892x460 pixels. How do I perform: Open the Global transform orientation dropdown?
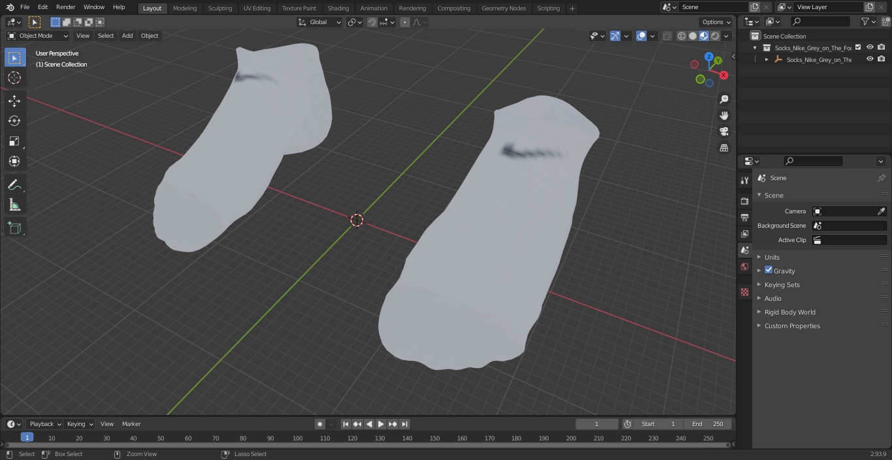(x=320, y=22)
